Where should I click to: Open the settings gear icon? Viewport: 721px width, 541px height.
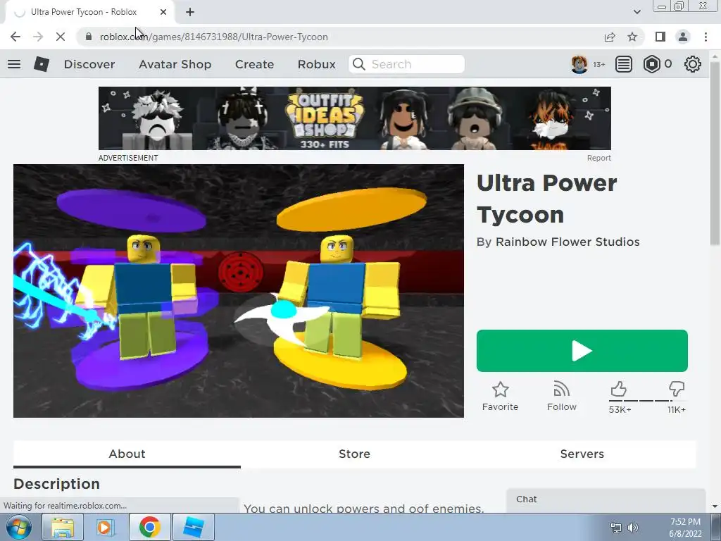click(x=693, y=64)
